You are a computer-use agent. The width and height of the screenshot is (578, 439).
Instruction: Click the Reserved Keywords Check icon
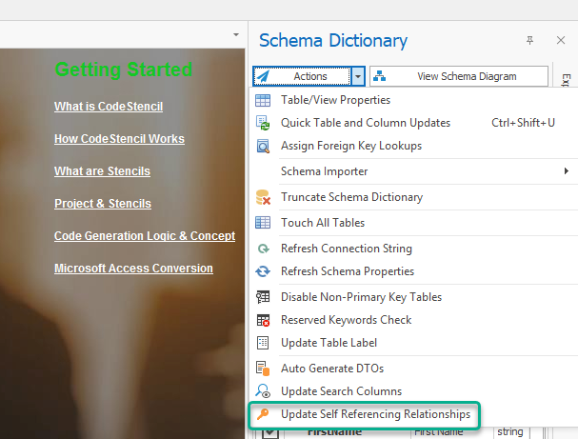[263, 320]
